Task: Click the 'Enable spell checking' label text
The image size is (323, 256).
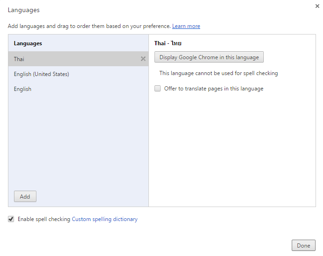Action: [44, 219]
